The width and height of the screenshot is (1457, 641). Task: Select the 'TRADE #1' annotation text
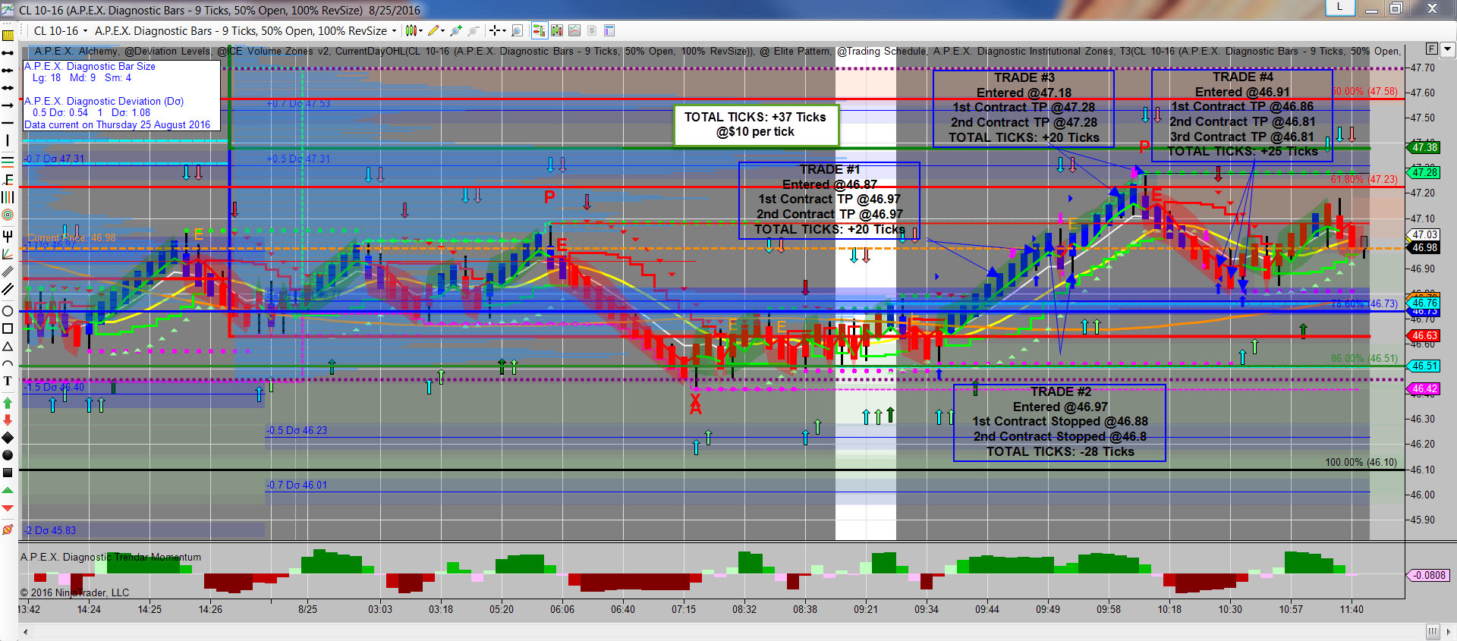click(x=829, y=169)
